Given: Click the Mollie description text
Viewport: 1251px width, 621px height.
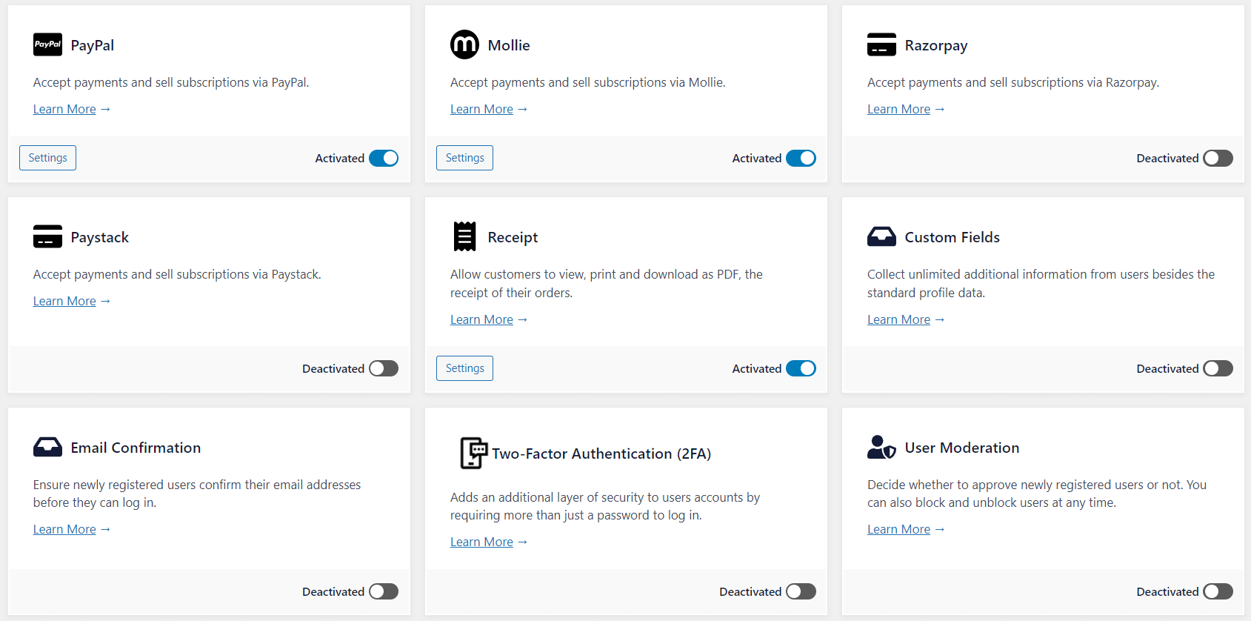Looking at the screenshot, I should 588,82.
